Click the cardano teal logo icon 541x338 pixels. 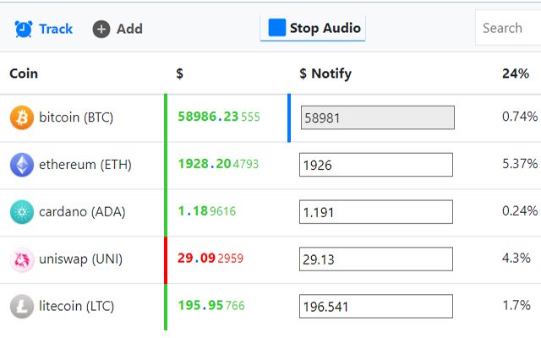tap(22, 212)
